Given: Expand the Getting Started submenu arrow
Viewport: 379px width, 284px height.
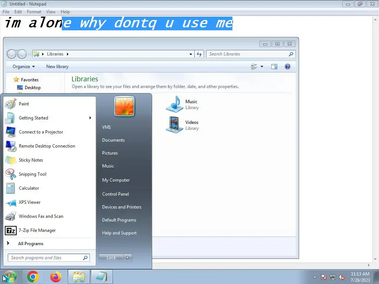Looking at the screenshot, I should (90, 118).
